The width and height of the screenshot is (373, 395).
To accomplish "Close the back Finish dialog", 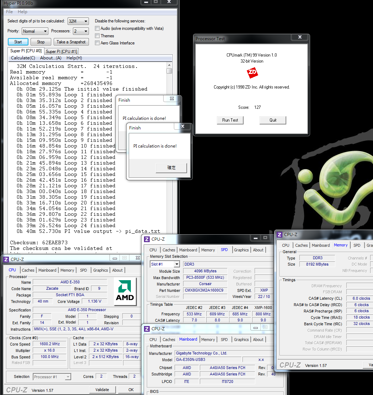I will pyautogui.click(x=172, y=98).
